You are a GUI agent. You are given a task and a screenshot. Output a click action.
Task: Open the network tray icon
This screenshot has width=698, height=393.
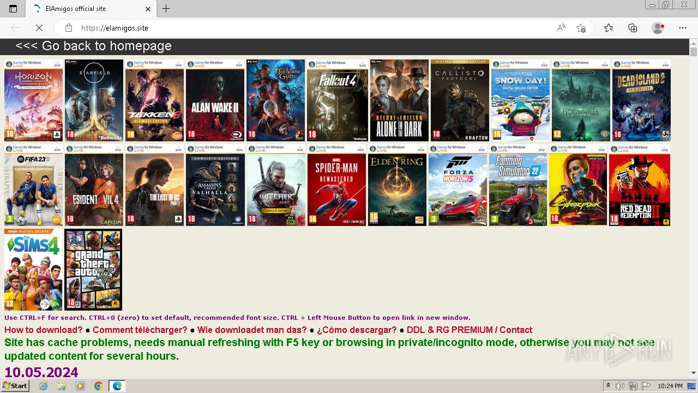[x=633, y=386]
